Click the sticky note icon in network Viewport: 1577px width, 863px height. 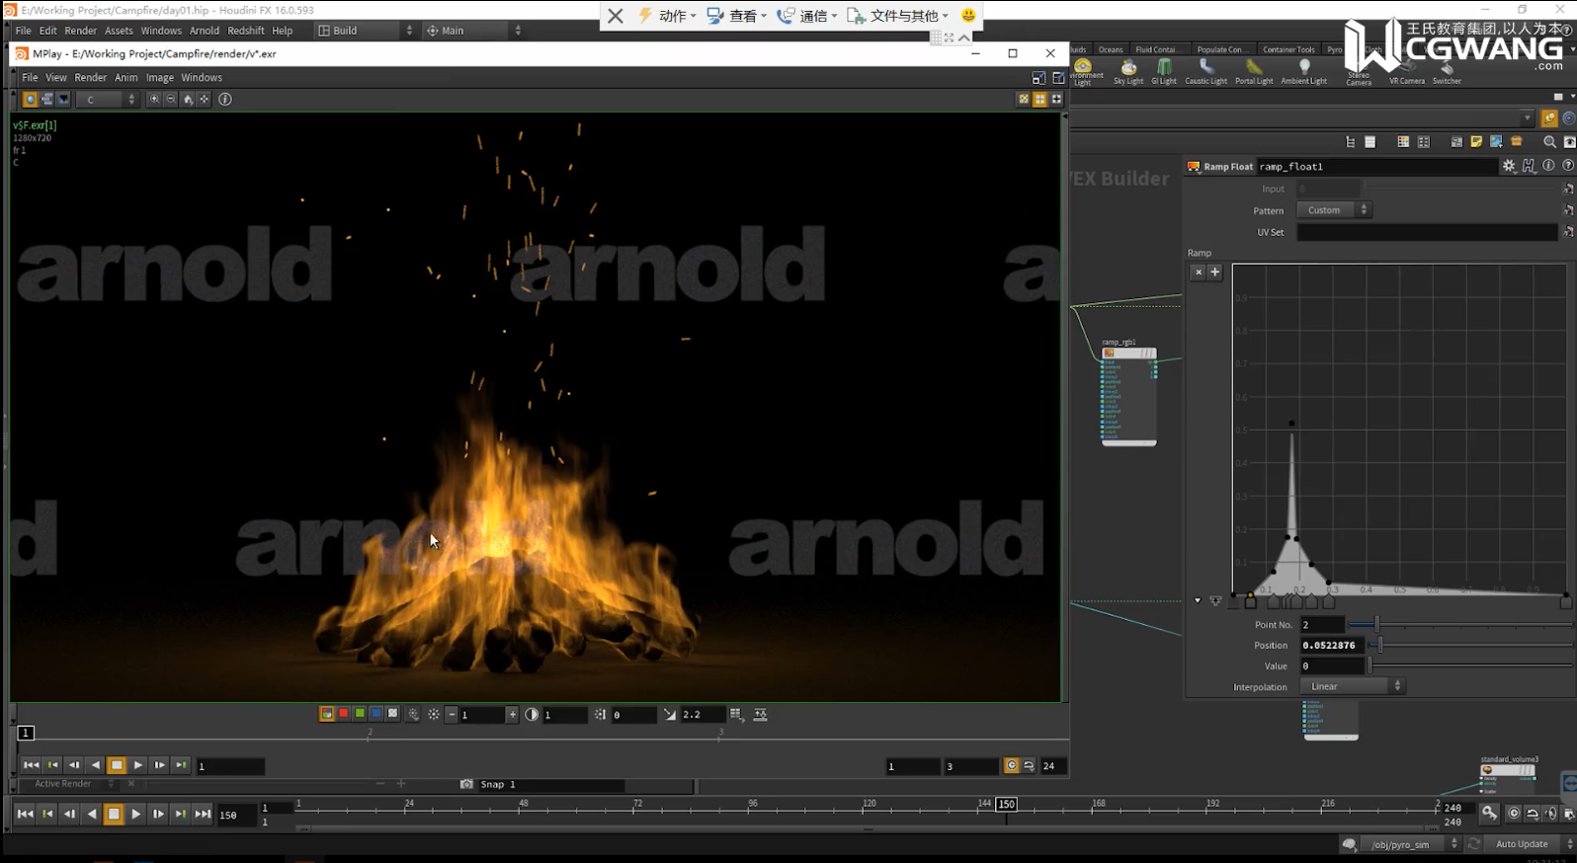click(x=1476, y=142)
